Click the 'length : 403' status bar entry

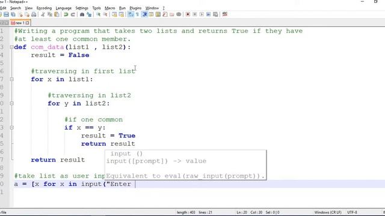pyautogui.click(x=186, y=212)
